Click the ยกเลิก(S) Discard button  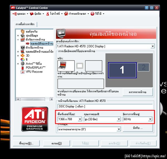[x=114, y=143]
